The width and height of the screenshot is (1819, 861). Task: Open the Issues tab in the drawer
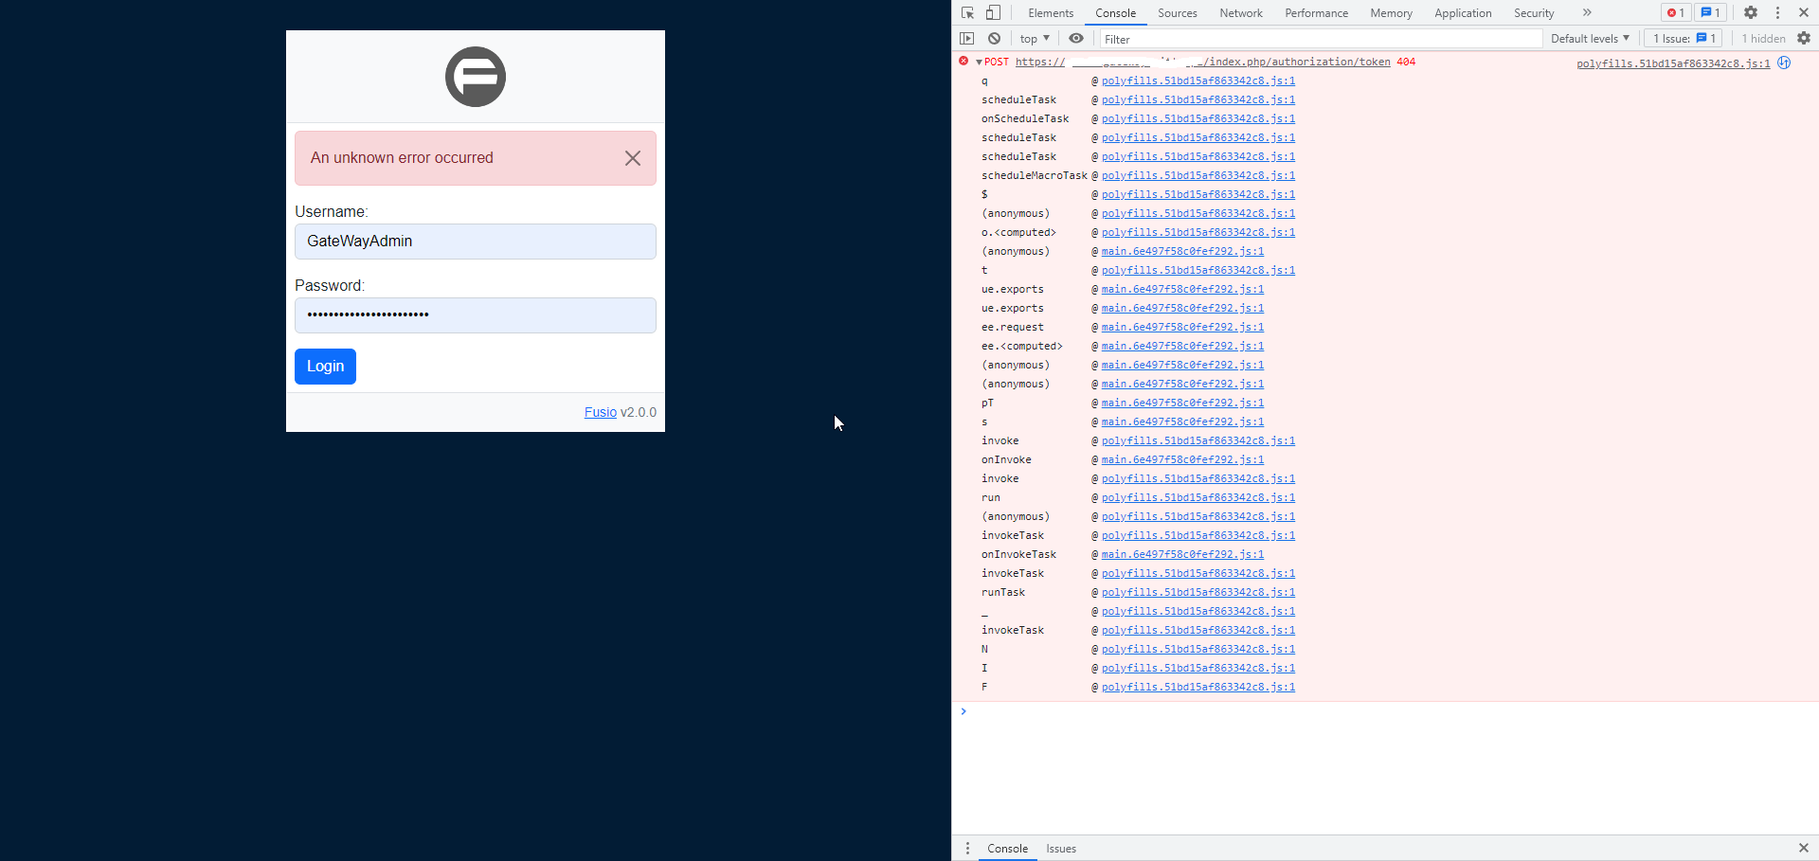(1061, 849)
